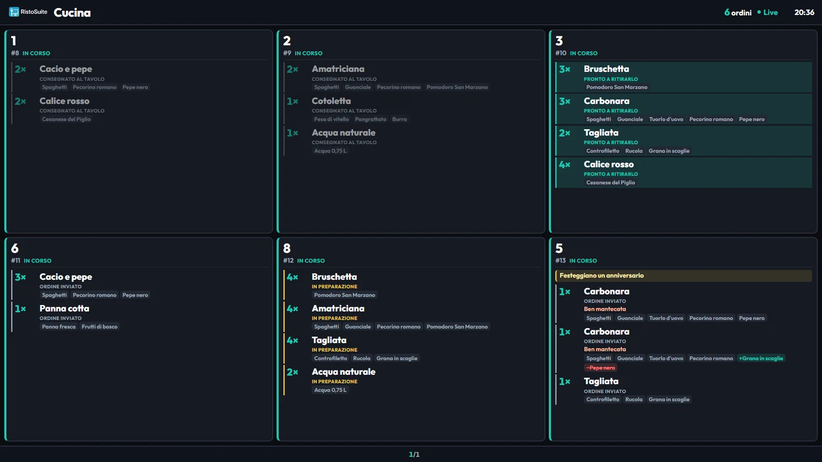
Task: Click the 'Festeggiano un anniversario' note banner
Action: (684, 276)
